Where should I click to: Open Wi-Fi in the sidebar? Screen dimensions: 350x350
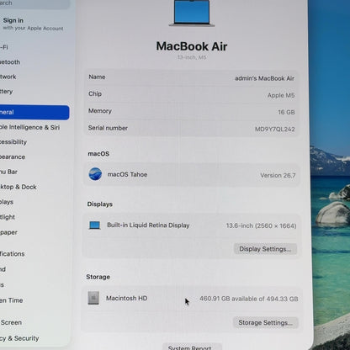coord(4,47)
